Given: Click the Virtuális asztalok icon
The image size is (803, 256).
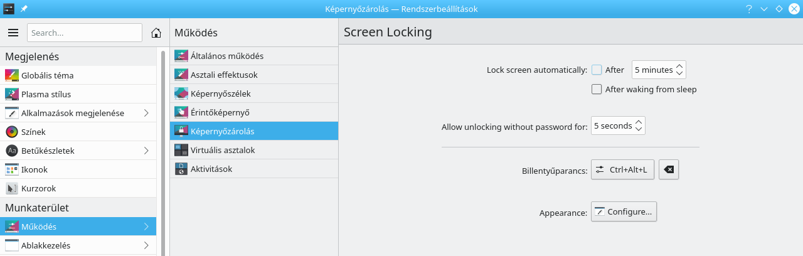Looking at the screenshot, I should (181, 150).
